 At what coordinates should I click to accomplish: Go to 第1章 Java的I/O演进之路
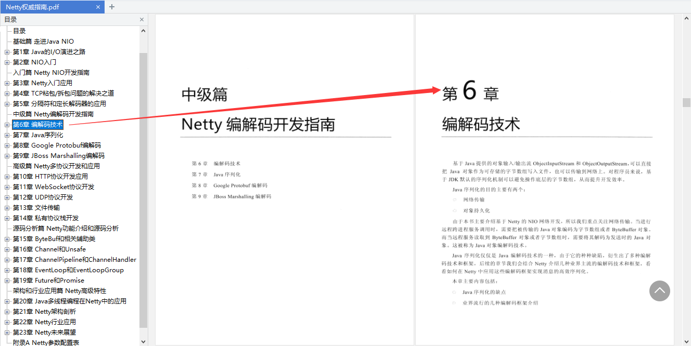[x=49, y=52]
